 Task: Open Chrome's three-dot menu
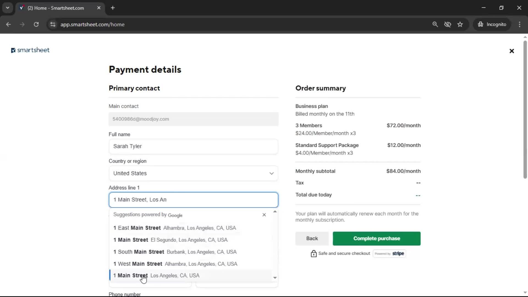pos(520,24)
